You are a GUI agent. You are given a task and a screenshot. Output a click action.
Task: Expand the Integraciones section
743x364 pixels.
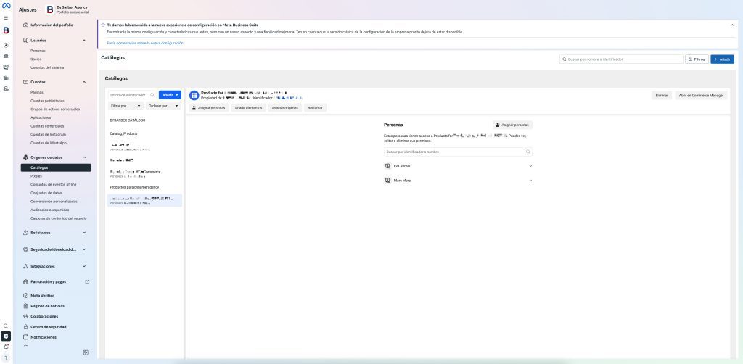pos(84,266)
